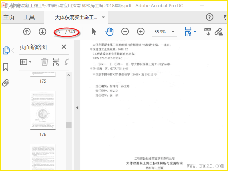The height and width of the screenshot is (171, 228).
Task: Minimize the Acrobat window
Action: [202, 5]
